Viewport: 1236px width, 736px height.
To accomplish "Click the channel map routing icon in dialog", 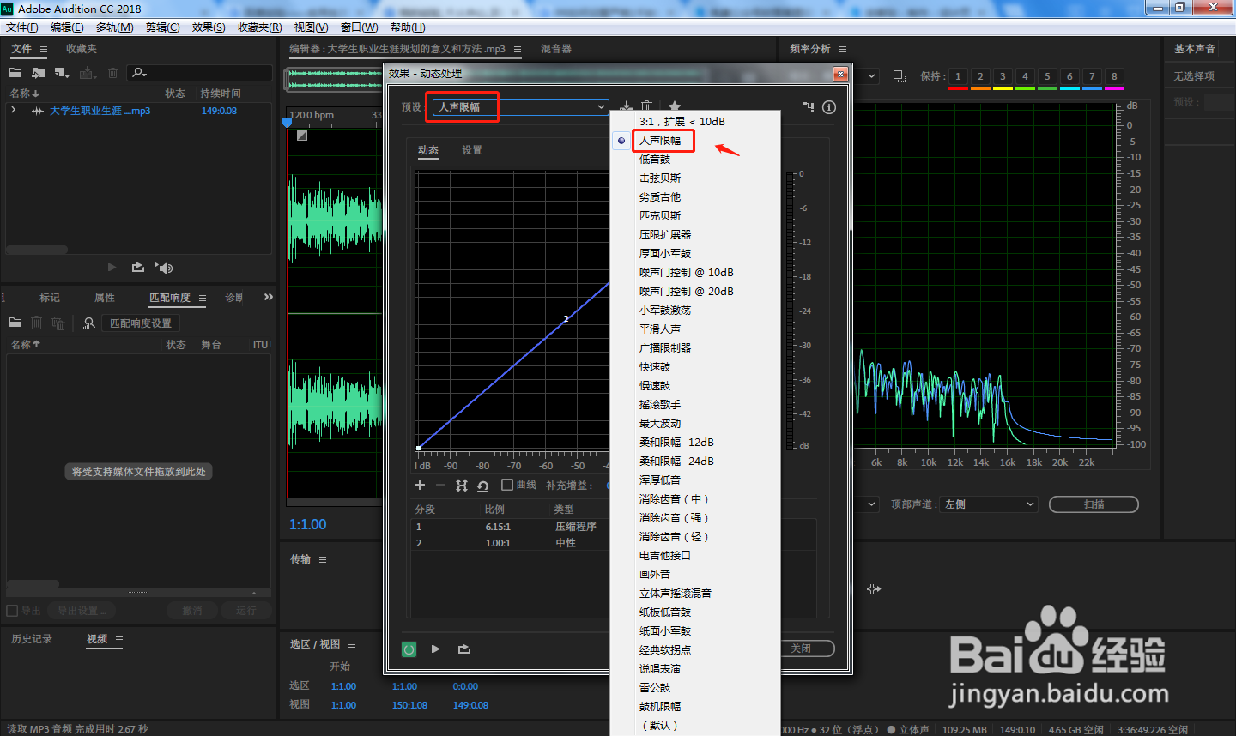I will [x=809, y=107].
